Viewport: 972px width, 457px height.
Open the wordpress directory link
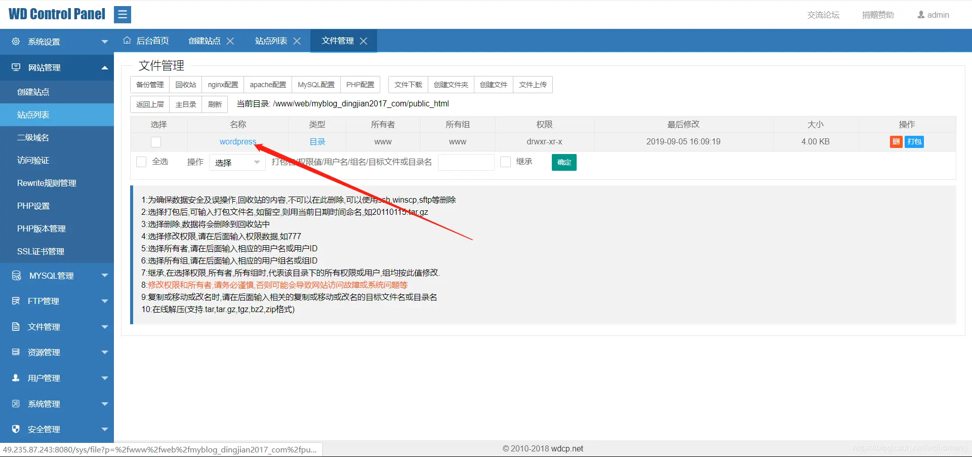coord(238,142)
